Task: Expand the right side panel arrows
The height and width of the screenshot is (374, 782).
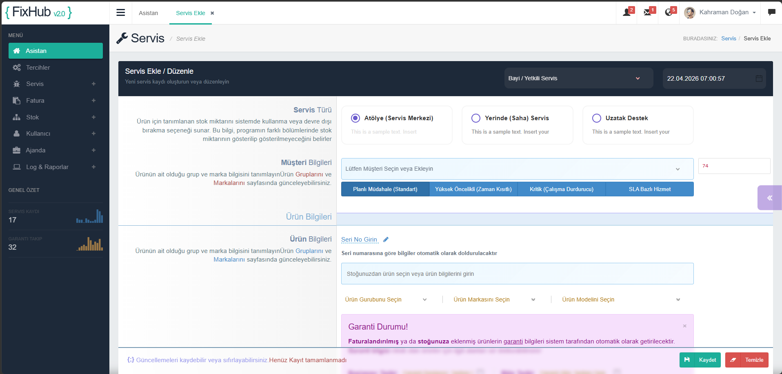Action: pos(770,198)
